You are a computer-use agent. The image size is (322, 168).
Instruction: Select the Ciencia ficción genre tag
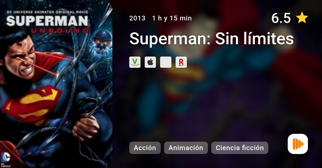pyautogui.click(x=240, y=148)
